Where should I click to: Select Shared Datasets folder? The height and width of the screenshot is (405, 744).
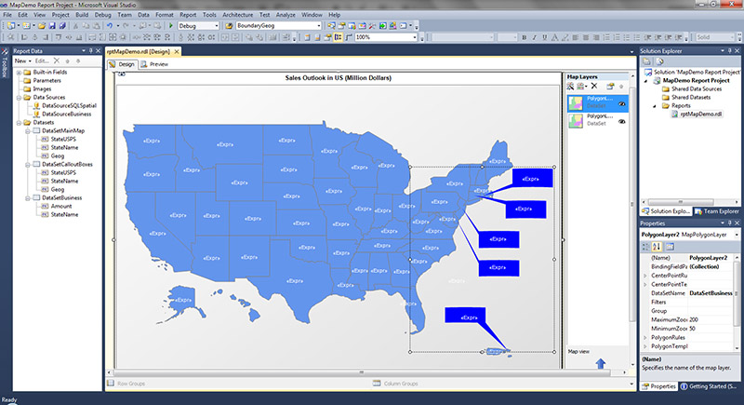click(x=691, y=98)
